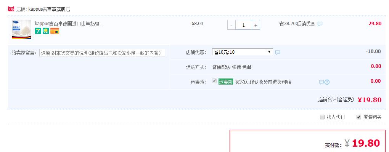This screenshot has height=152, width=389.
Task: Click the 卖家送,确认收货前退货可赔 text
Action: [x=263, y=82]
